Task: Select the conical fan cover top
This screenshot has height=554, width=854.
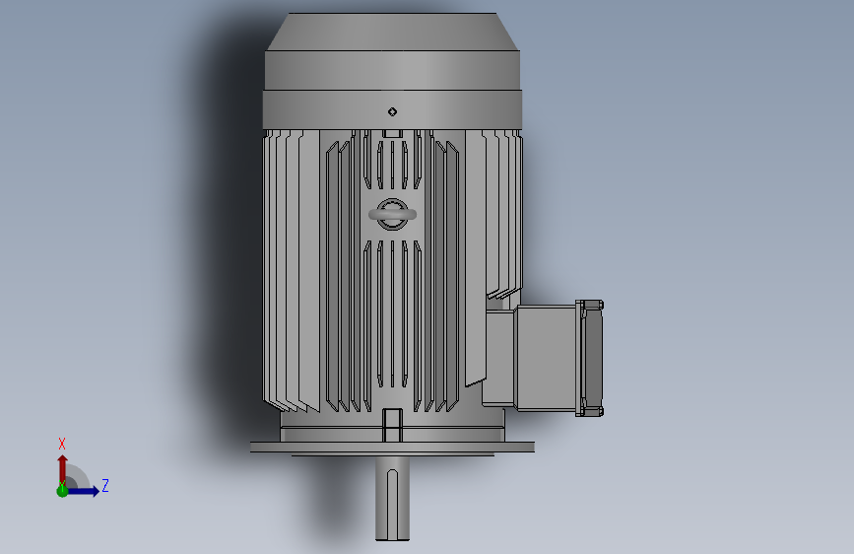Action: point(392,32)
